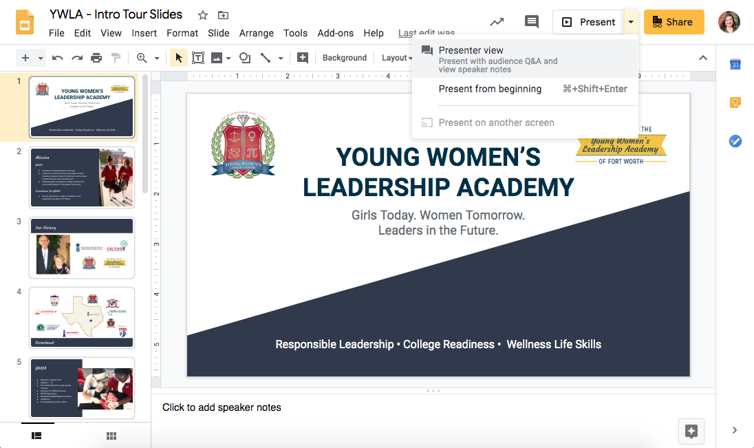Click the YOUNG WOMEN'S LEADERSHIP ACADEMY title
754x448 pixels.
(x=438, y=172)
